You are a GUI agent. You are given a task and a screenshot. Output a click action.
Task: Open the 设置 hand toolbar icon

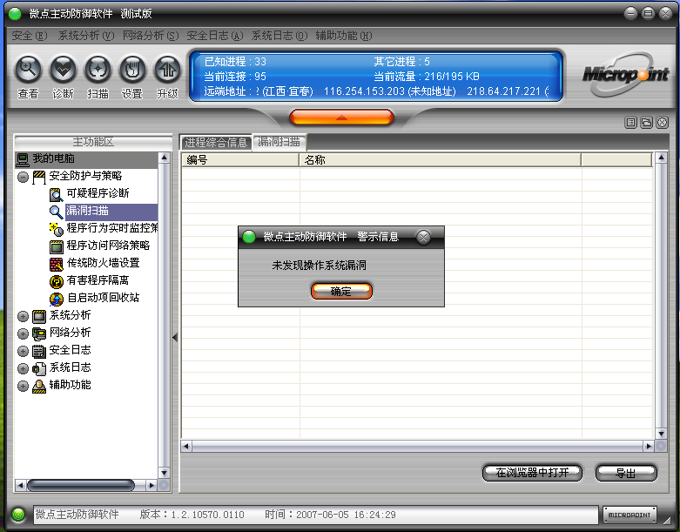132,70
